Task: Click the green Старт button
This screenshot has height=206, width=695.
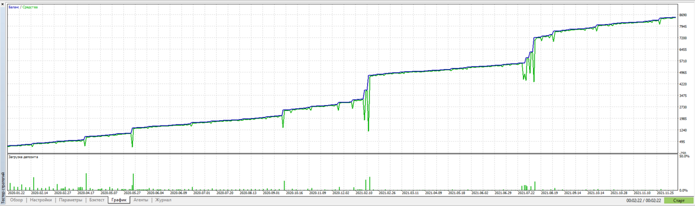Action: [x=679, y=201]
